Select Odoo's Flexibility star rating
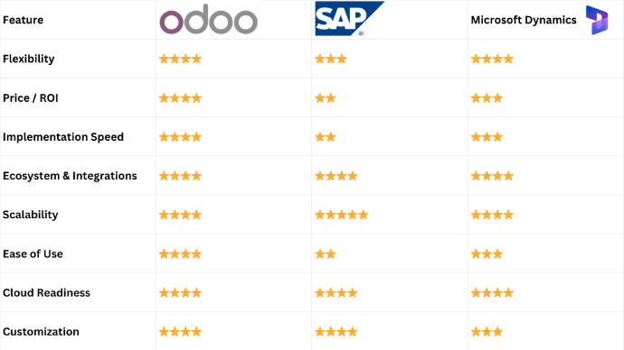This screenshot has height=350, width=624. (180, 60)
